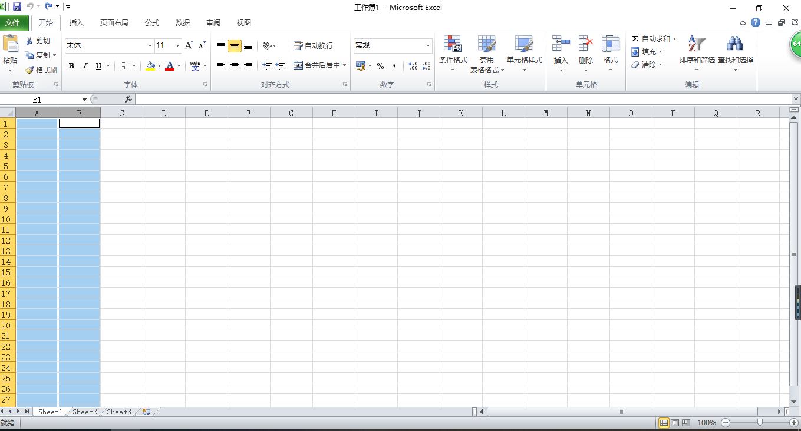Click Merge and Center (合并后居中)

point(317,65)
